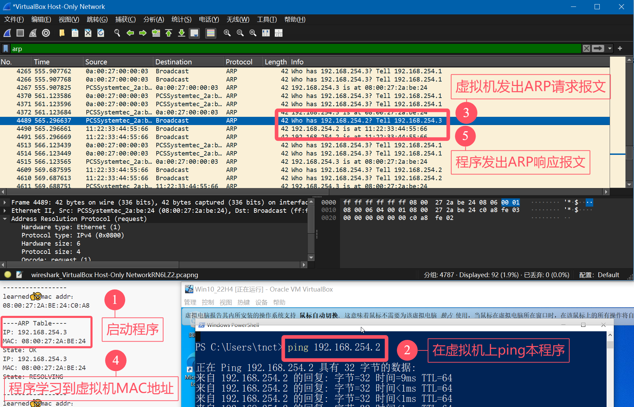Click the filter bookmark icon
Image resolution: width=634 pixels, height=407 pixels.
point(6,49)
